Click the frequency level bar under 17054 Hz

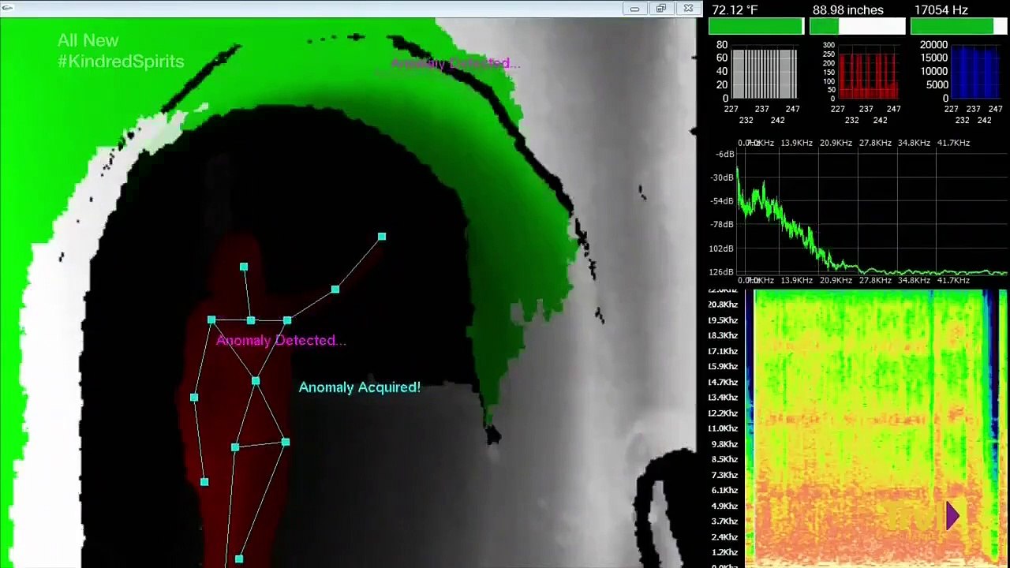tap(959, 27)
